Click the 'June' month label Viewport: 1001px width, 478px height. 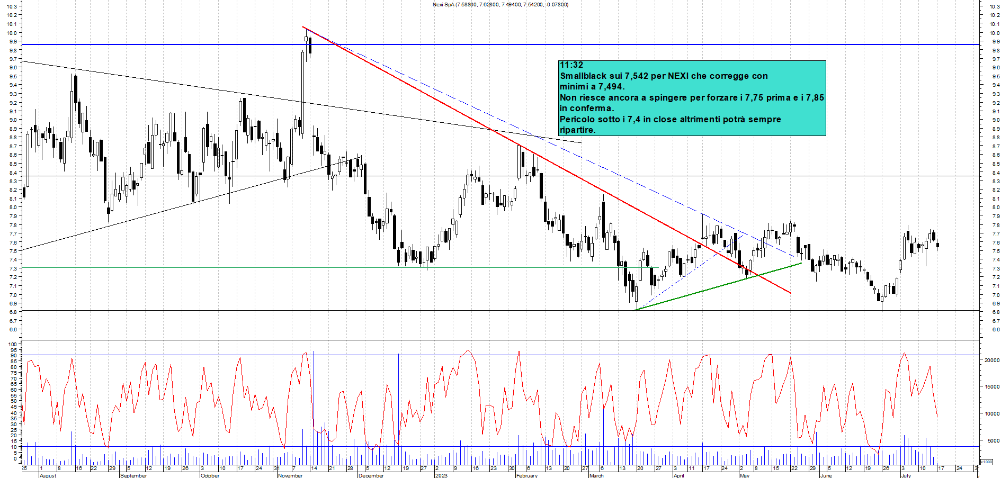pos(826,475)
